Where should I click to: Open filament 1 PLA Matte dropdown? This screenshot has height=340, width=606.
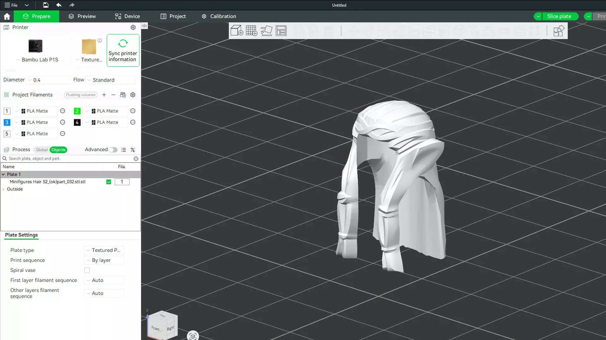(35, 111)
